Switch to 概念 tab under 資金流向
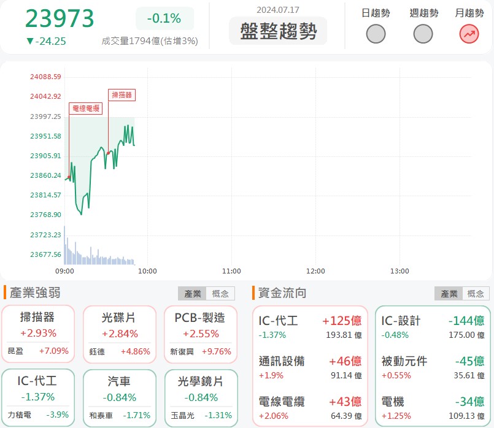 click(x=476, y=294)
